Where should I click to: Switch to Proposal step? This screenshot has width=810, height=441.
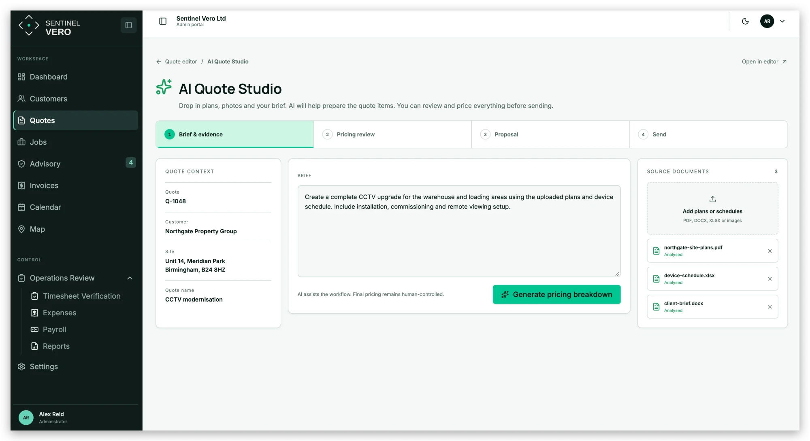pyautogui.click(x=550, y=134)
